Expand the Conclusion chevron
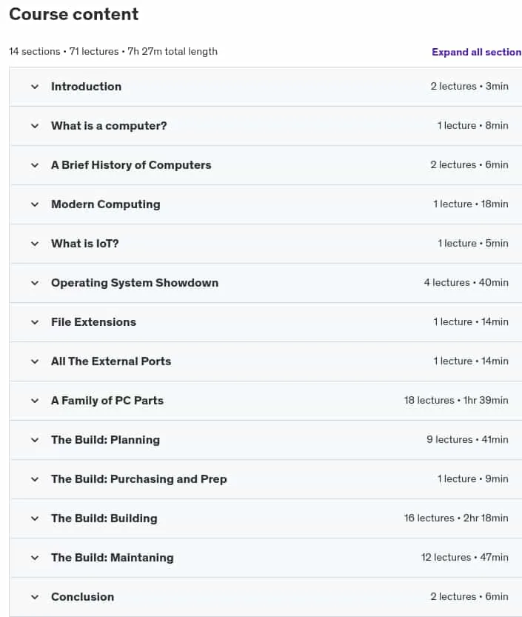Screen dimensions: 522x617 pyautogui.click(x=35, y=597)
